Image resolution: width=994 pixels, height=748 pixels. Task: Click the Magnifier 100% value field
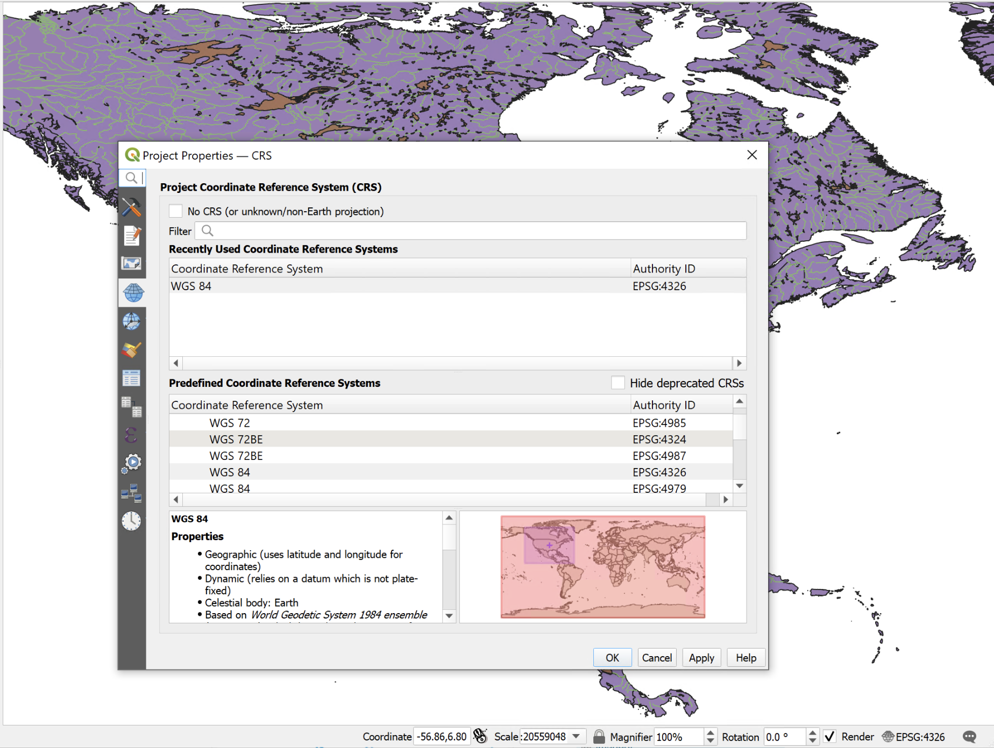(679, 737)
